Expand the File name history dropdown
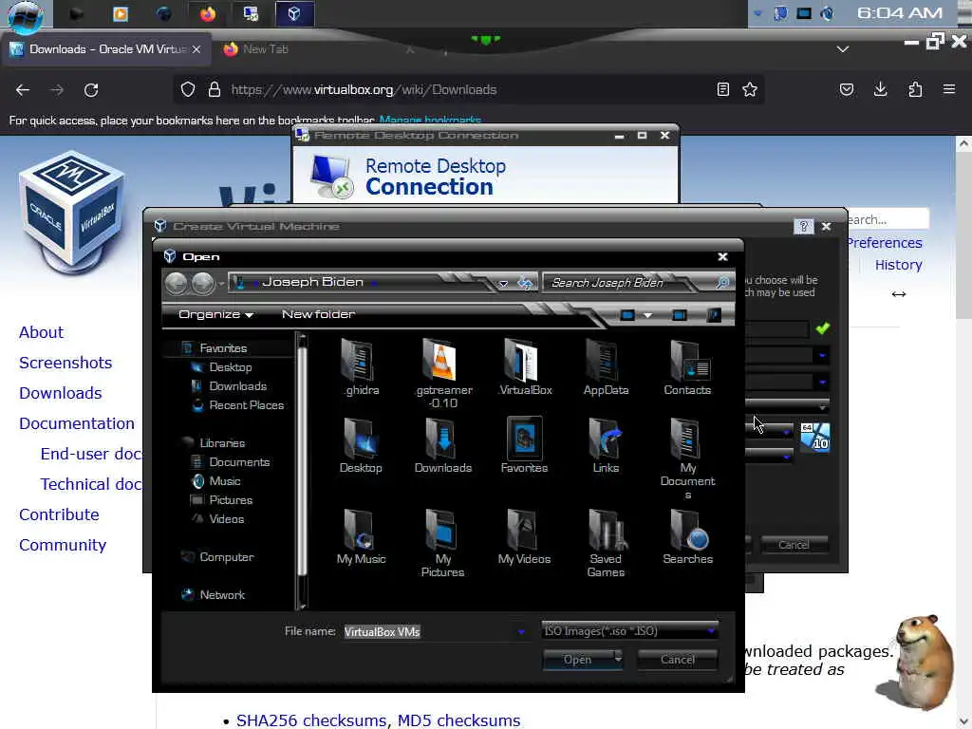The image size is (972, 729). (x=521, y=631)
